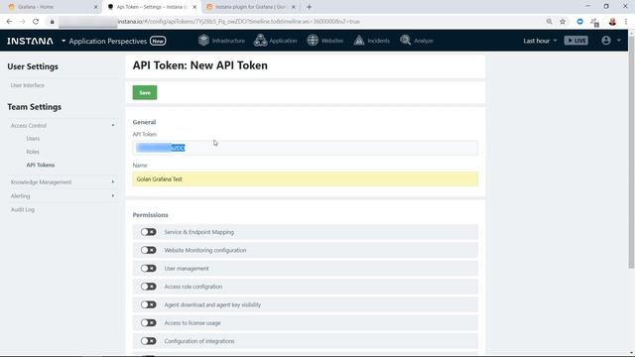Screen dimensions: 635x357
Task: Click the Application Perspectives label
Action: 108,41
